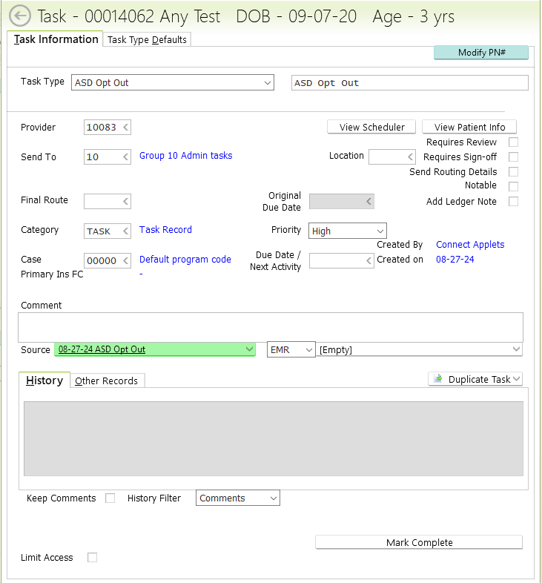The height and width of the screenshot is (583, 542).
Task: Switch to the Other Records tab
Action: click(x=107, y=381)
